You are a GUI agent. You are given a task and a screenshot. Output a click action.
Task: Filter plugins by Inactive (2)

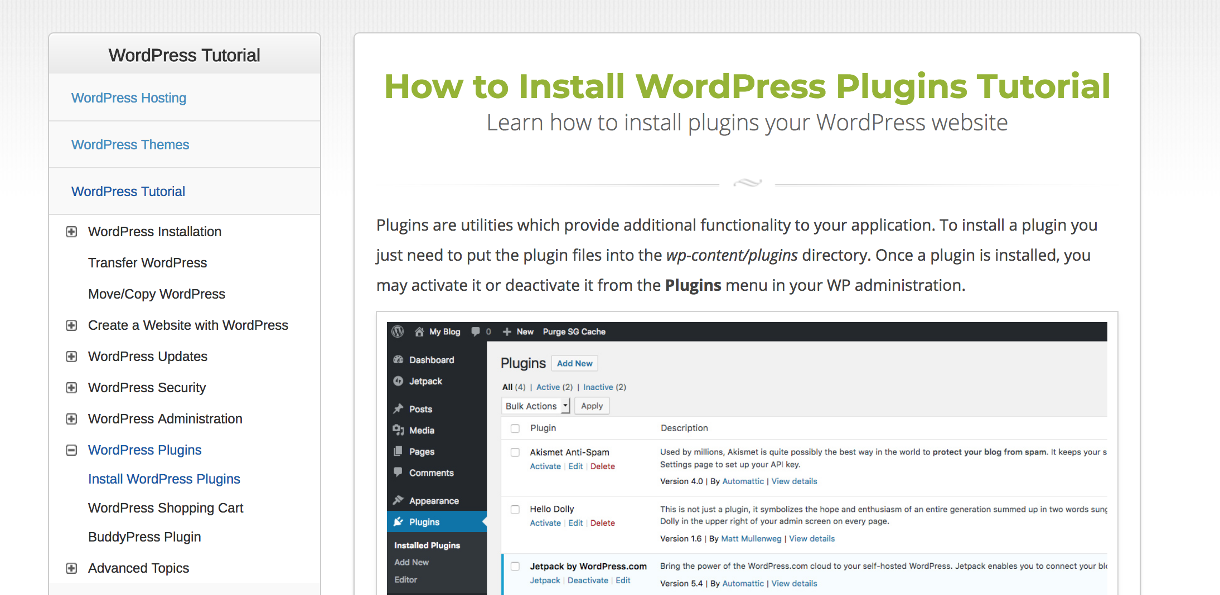pyautogui.click(x=605, y=387)
